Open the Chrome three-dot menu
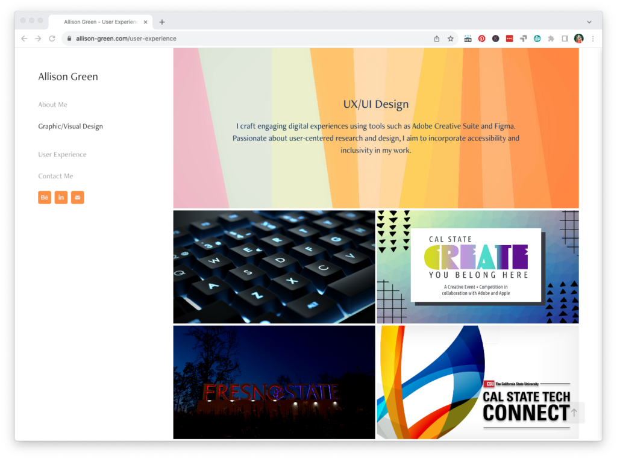Viewport: 617px width, 459px height. [x=593, y=39]
